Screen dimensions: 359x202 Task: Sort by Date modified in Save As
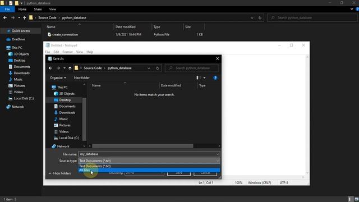(171, 85)
